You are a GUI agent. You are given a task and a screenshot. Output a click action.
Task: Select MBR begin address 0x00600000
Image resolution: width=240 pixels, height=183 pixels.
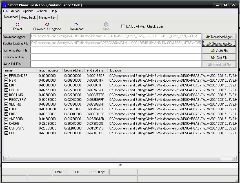pyautogui.click(x=73, y=80)
